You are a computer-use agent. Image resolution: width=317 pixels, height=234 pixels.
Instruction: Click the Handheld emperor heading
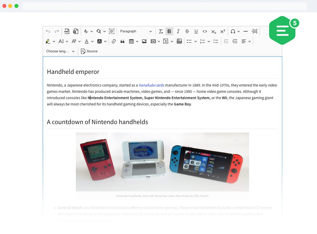pyautogui.click(x=73, y=72)
